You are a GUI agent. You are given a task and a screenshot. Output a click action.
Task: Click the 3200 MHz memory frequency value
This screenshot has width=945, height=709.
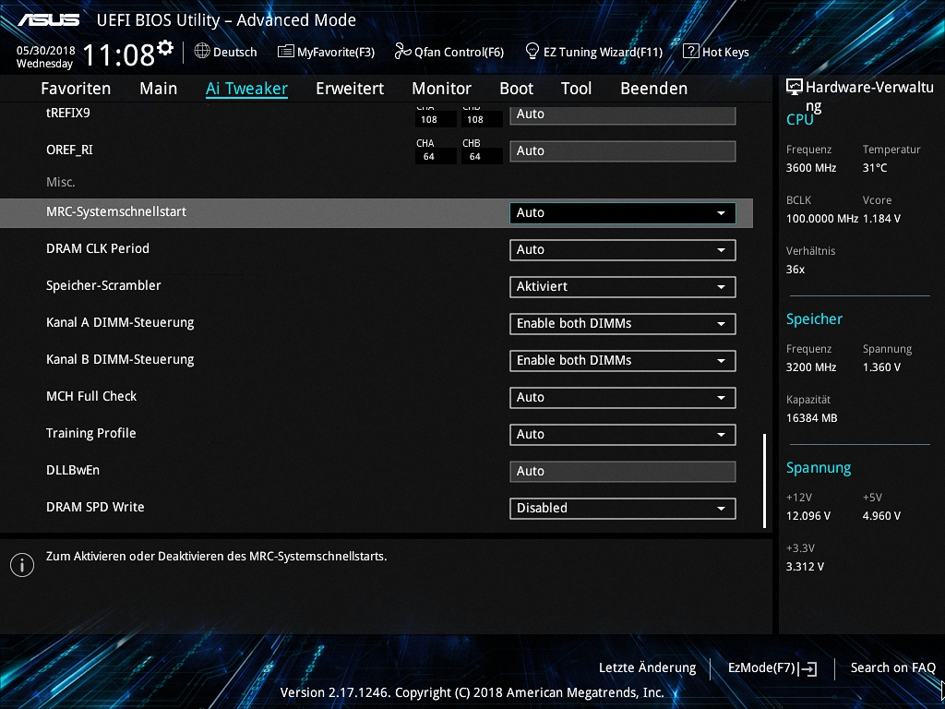pos(811,367)
